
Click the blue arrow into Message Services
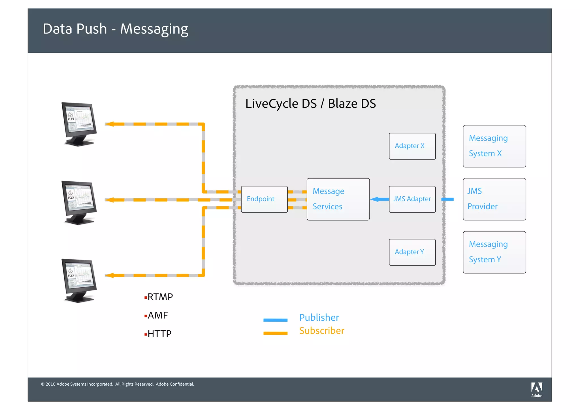(379, 199)
